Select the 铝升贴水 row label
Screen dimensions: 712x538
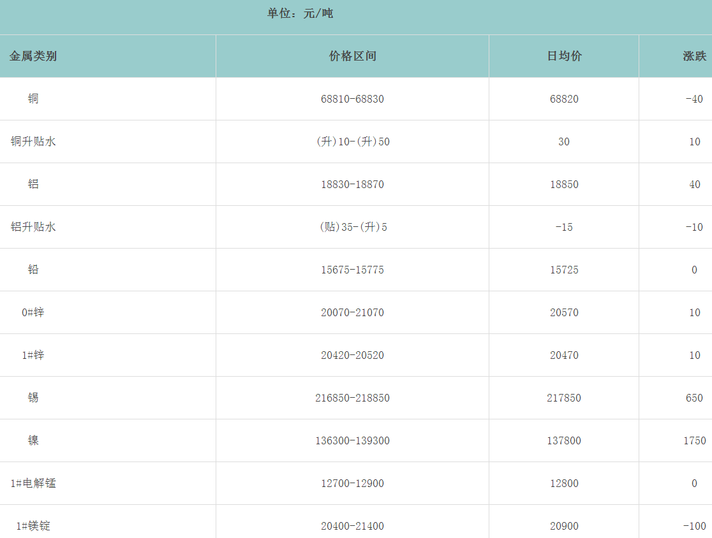(33, 227)
